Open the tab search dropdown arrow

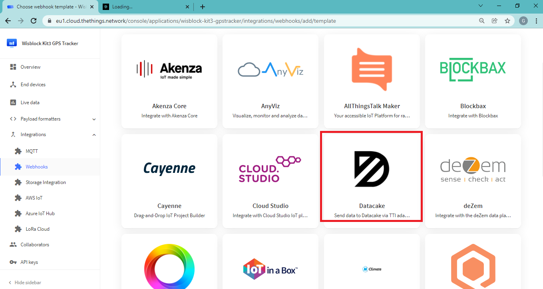(481, 6)
